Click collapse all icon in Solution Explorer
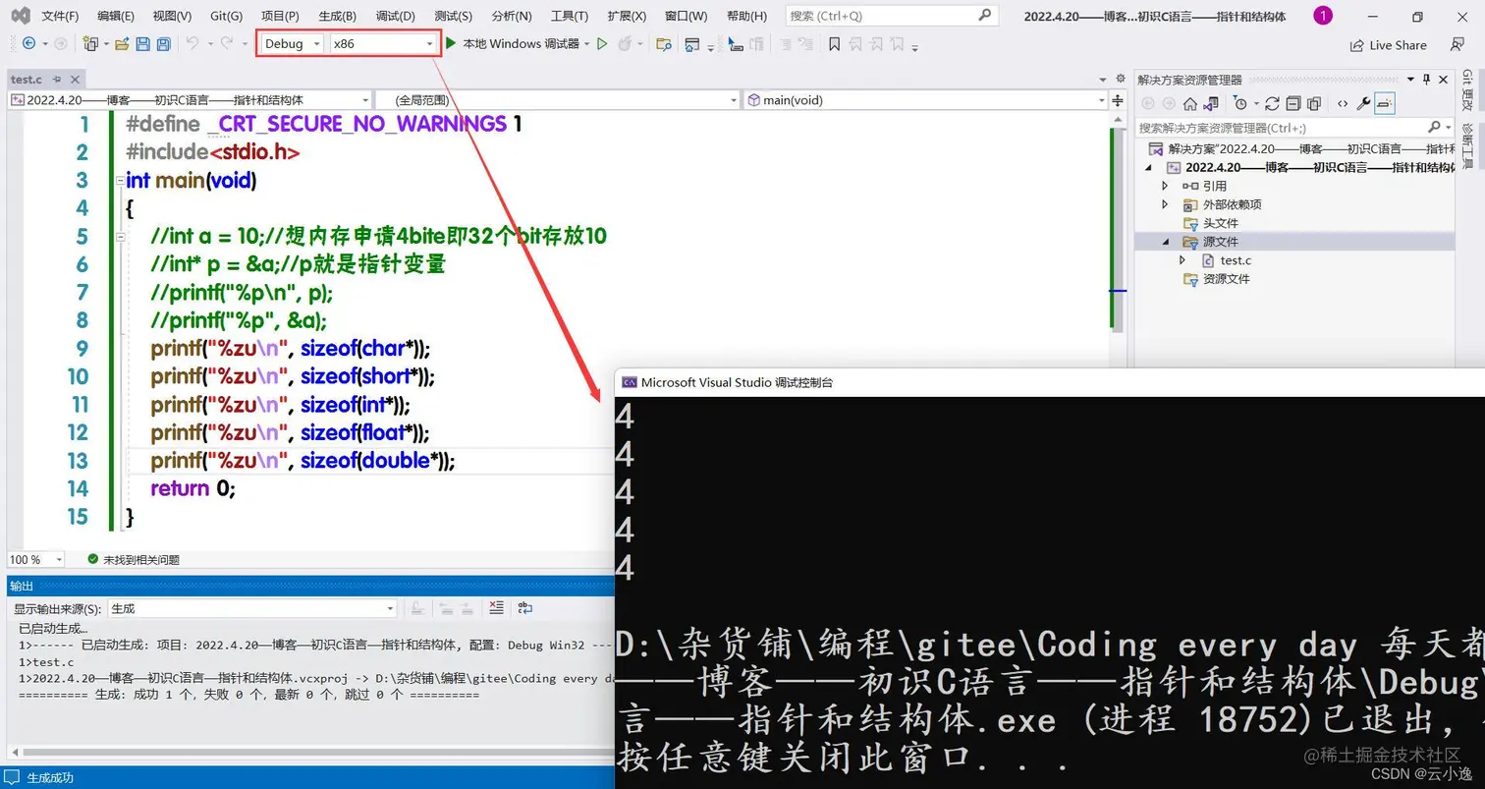The height and width of the screenshot is (789, 1485). 1292,103
